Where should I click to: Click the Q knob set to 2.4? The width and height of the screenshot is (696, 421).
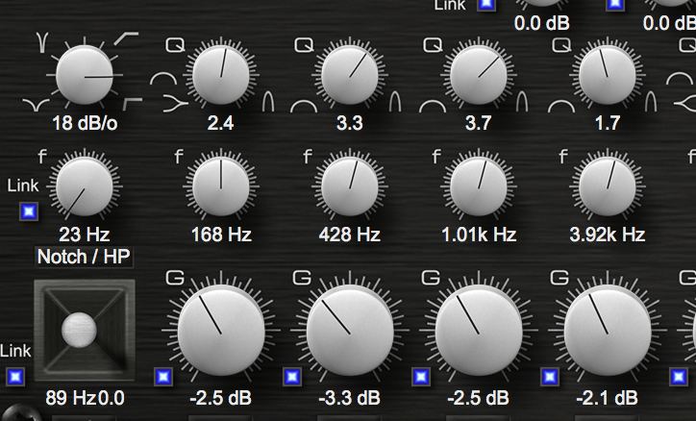[x=221, y=75]
